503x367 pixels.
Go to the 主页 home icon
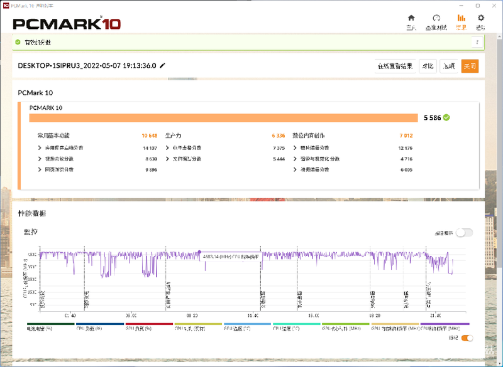pos(411,18)
